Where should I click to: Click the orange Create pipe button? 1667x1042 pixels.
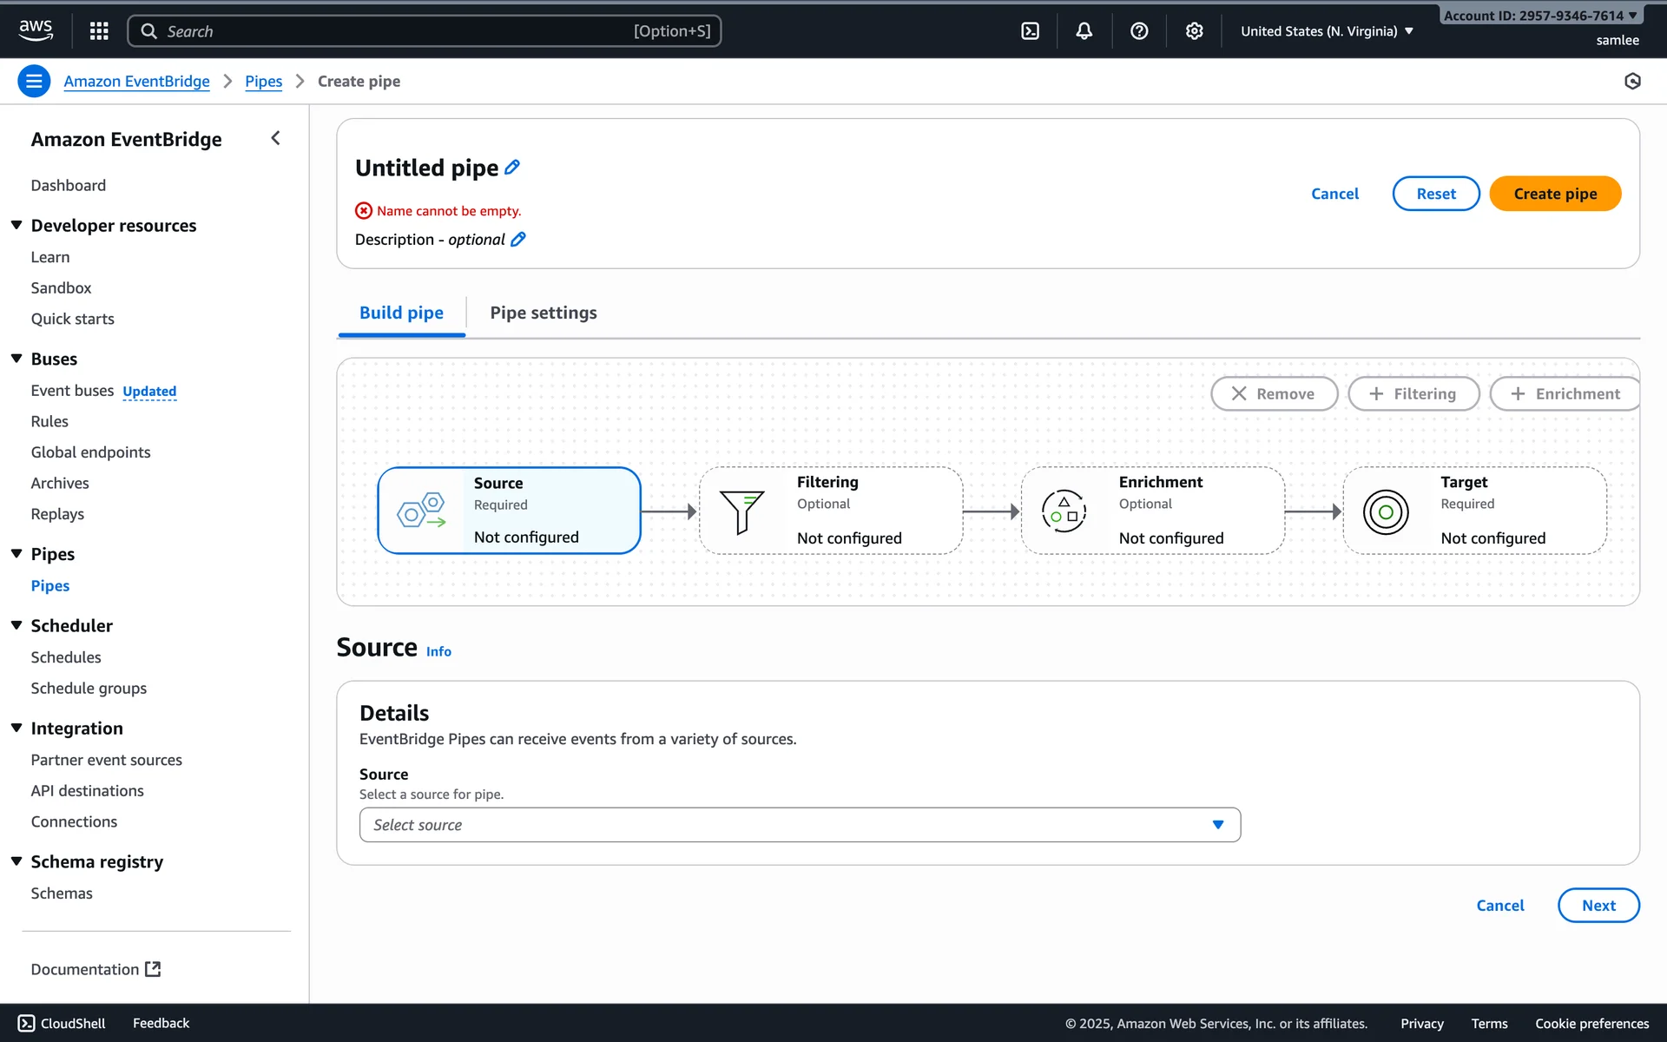(1554, 194)
